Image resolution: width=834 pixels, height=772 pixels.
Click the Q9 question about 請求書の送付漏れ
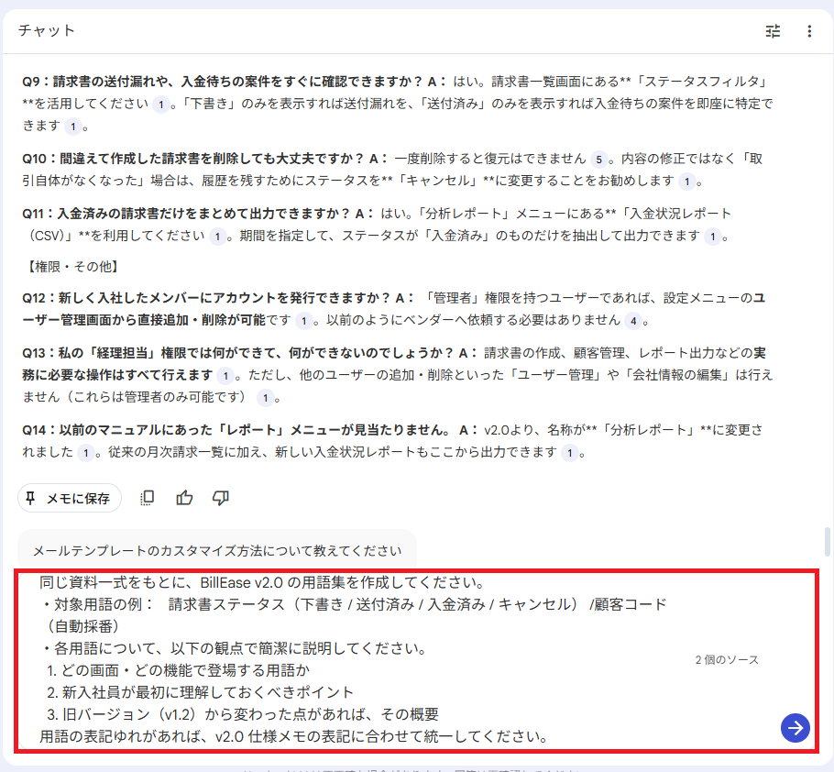(x=223, y=82)
